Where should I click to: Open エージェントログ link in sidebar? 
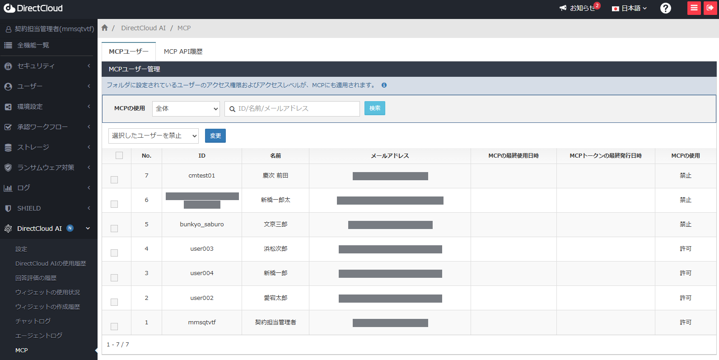click(x=39, y=336)
